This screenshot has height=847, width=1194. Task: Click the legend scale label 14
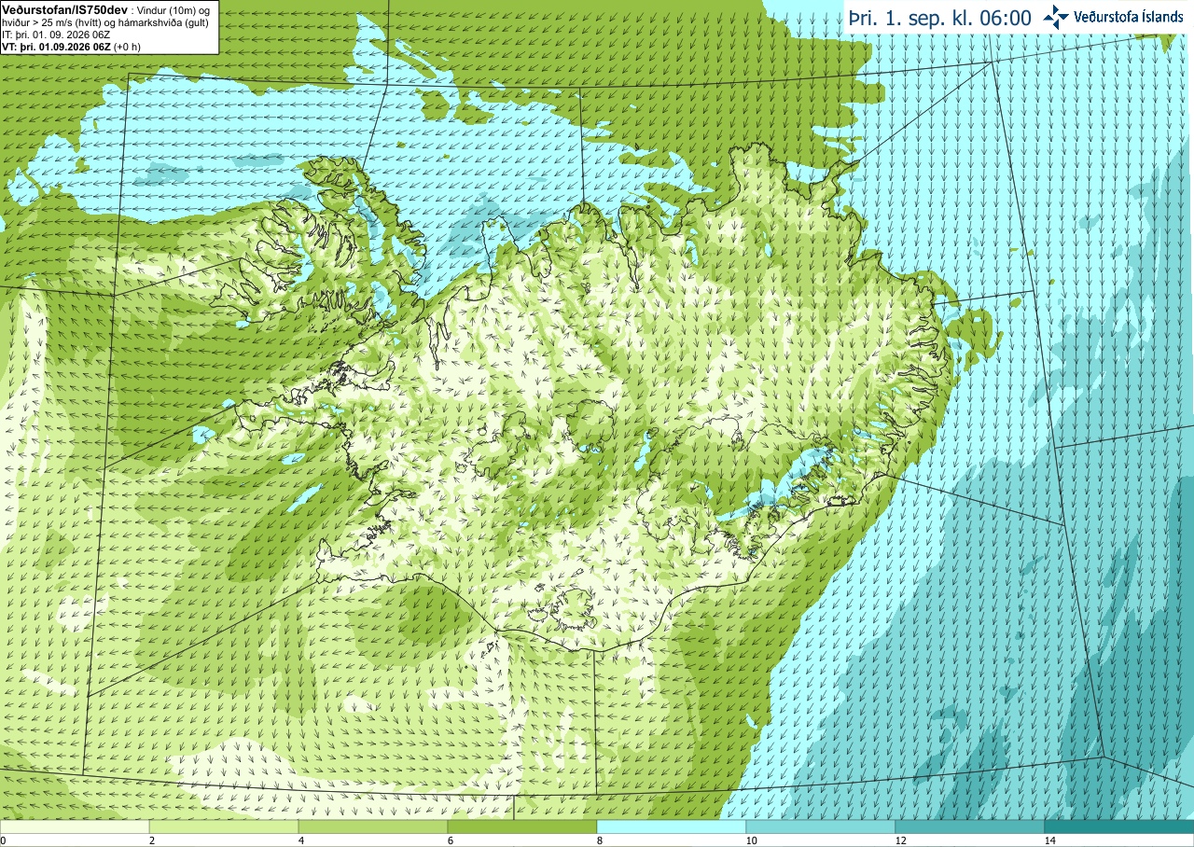pyautogui.click(x=1049, y=840)
